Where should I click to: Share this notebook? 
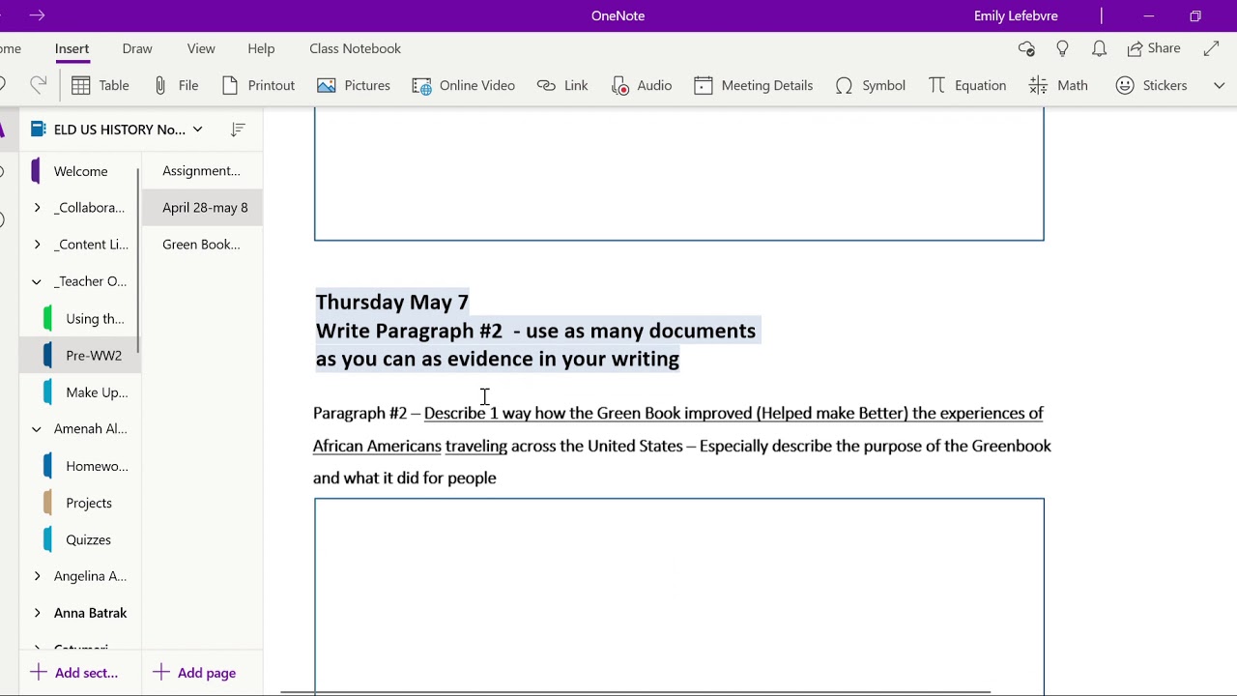[x=1154, y=48]
